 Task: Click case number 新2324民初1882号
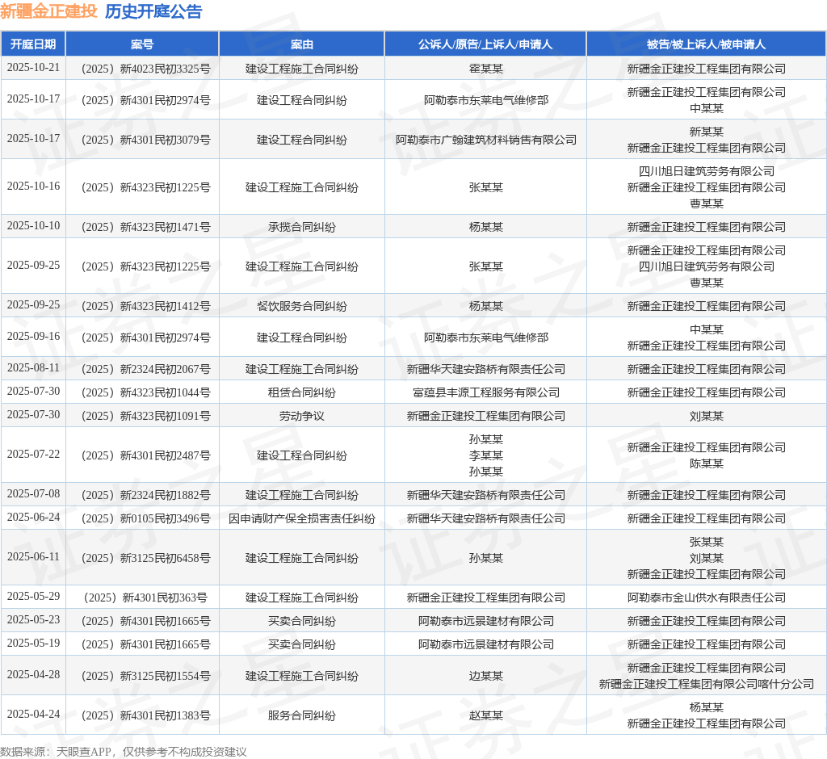click(146, 495)
